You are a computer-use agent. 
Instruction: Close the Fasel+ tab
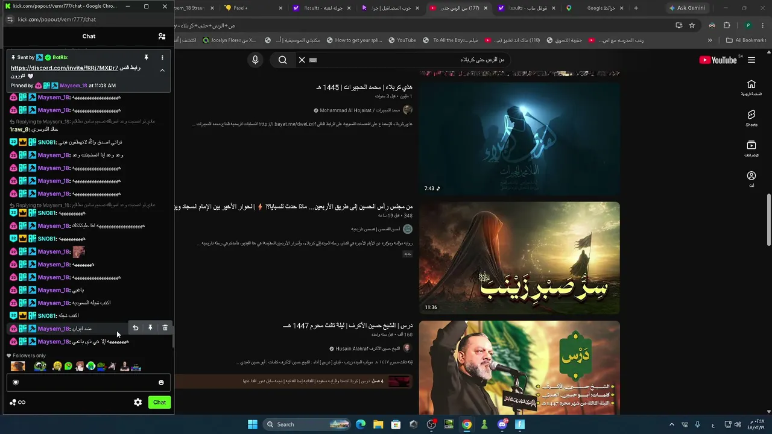[x=280, y=8]
